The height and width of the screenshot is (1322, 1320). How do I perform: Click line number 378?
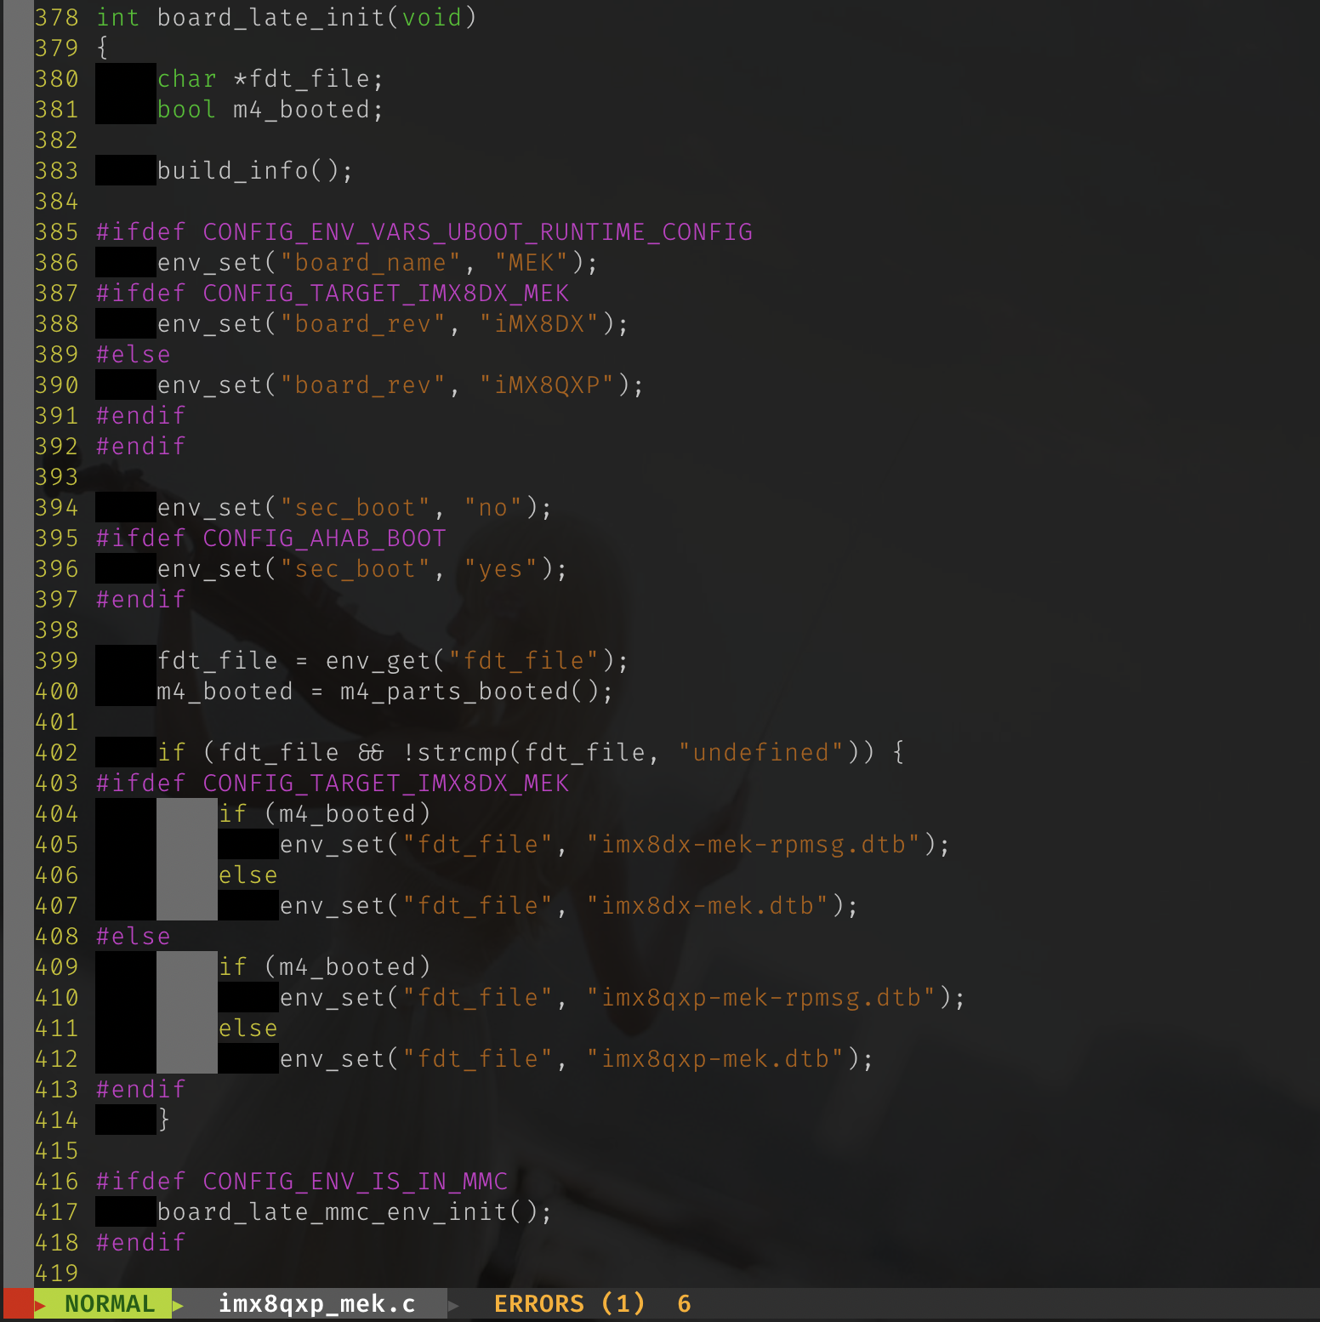(x=57, y=17)
